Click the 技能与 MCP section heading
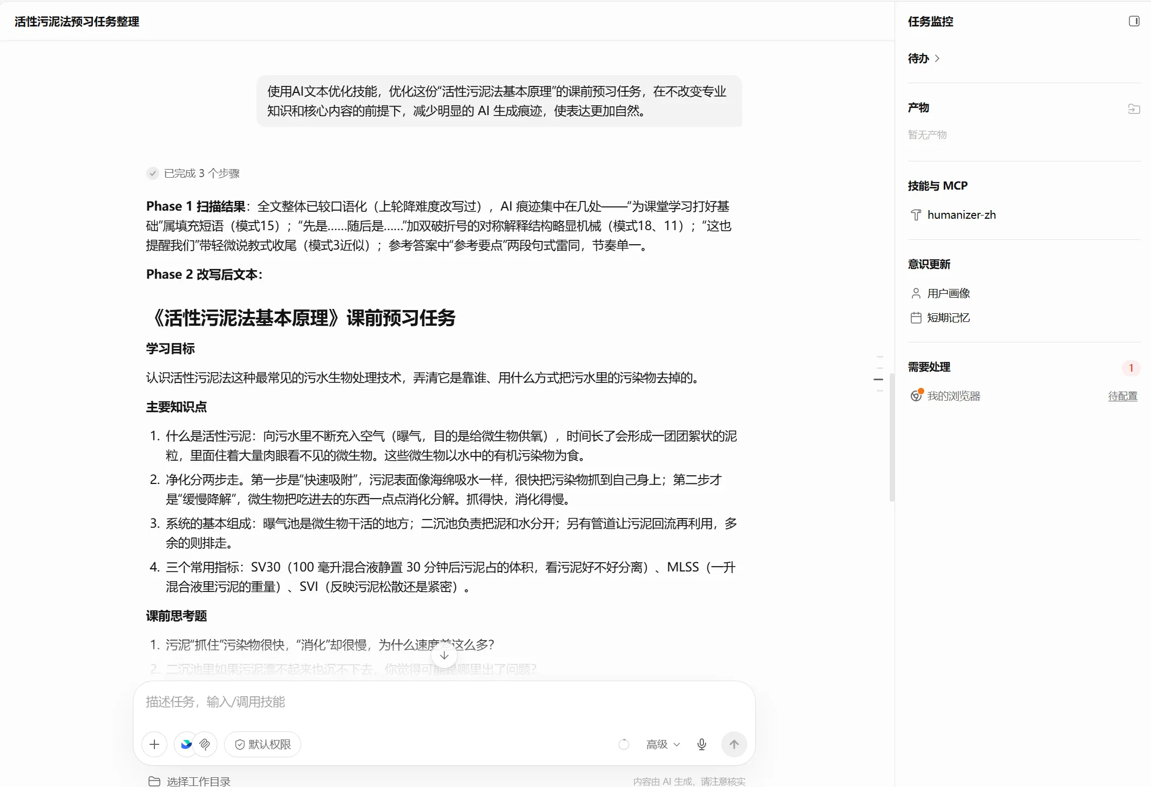 pos(938,186)
